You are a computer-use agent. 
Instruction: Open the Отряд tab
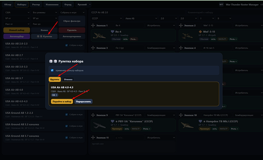68,4
